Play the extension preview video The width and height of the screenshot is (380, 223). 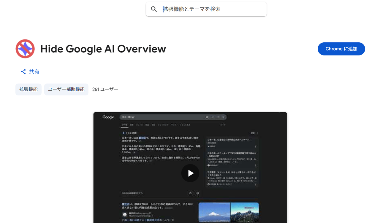pos(190,173)
